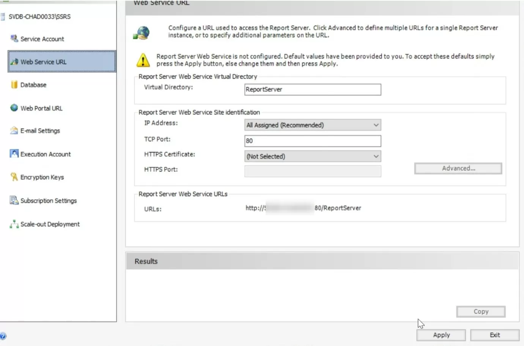Viewport: 524px width, 346px height.
Task: Click the 'HTTPS Certificate:' label
Action: [x=170, y=154]
